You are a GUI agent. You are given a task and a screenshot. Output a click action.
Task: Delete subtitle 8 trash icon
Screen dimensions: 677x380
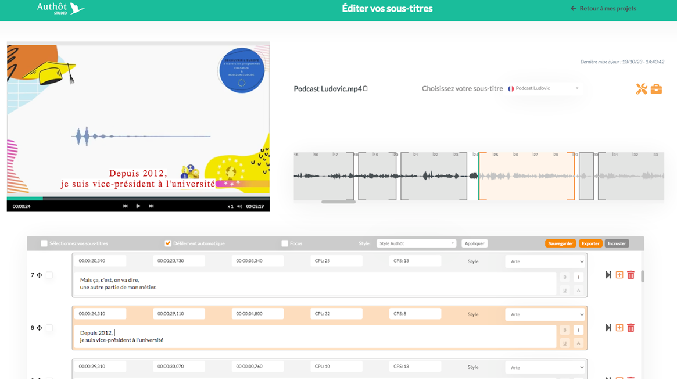coord(631,328)
